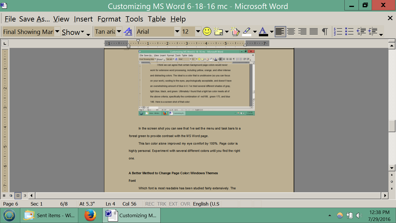Justify the paragraph text
The width and height of the screenshot is (396, 223).
pos(314,31)
